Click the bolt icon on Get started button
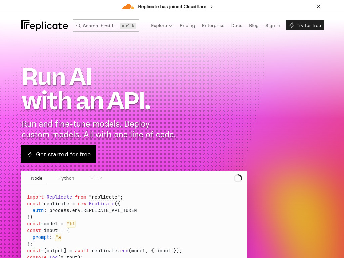Viewport: 344px width, 258px height. [30, 154]
